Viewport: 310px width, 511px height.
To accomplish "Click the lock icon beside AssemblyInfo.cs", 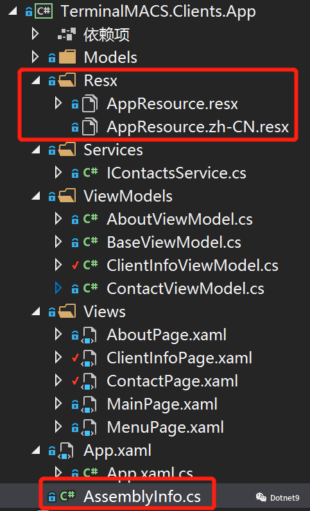I will (x=52, y=497).
